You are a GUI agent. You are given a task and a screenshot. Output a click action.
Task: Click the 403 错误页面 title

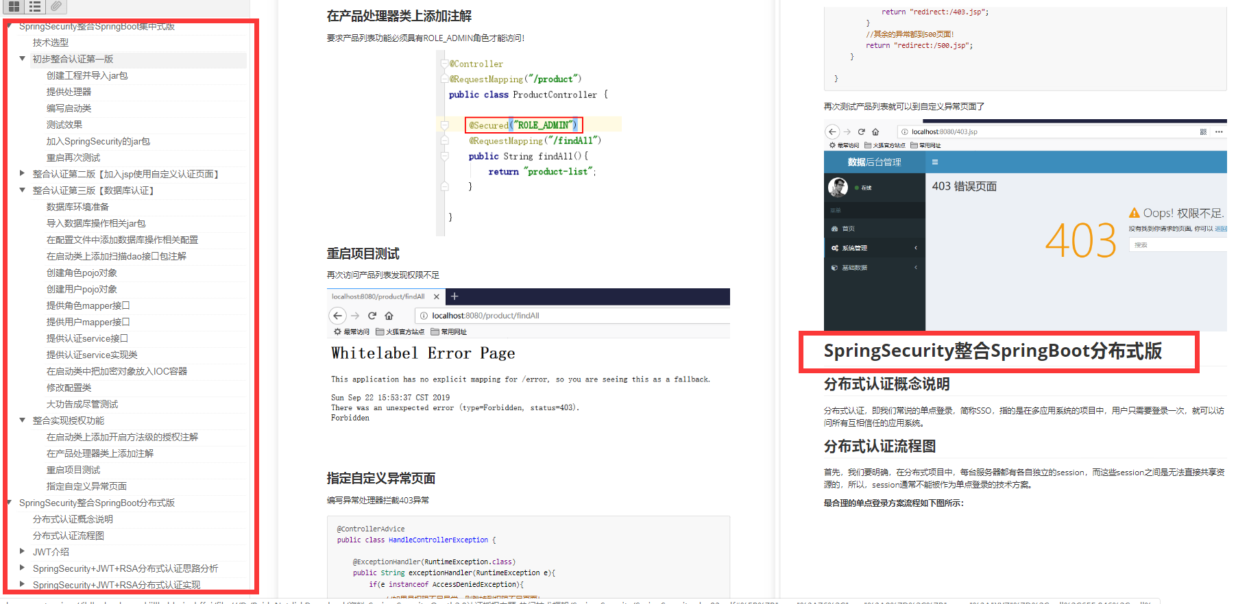point(964,186)
